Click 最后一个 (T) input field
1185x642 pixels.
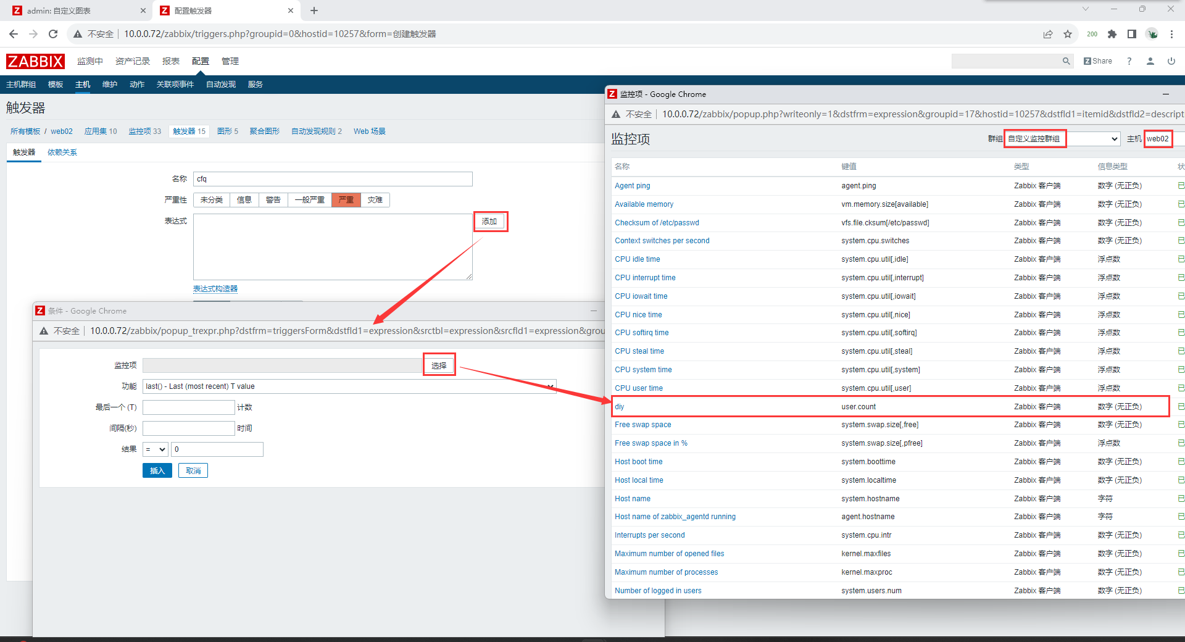189,407
